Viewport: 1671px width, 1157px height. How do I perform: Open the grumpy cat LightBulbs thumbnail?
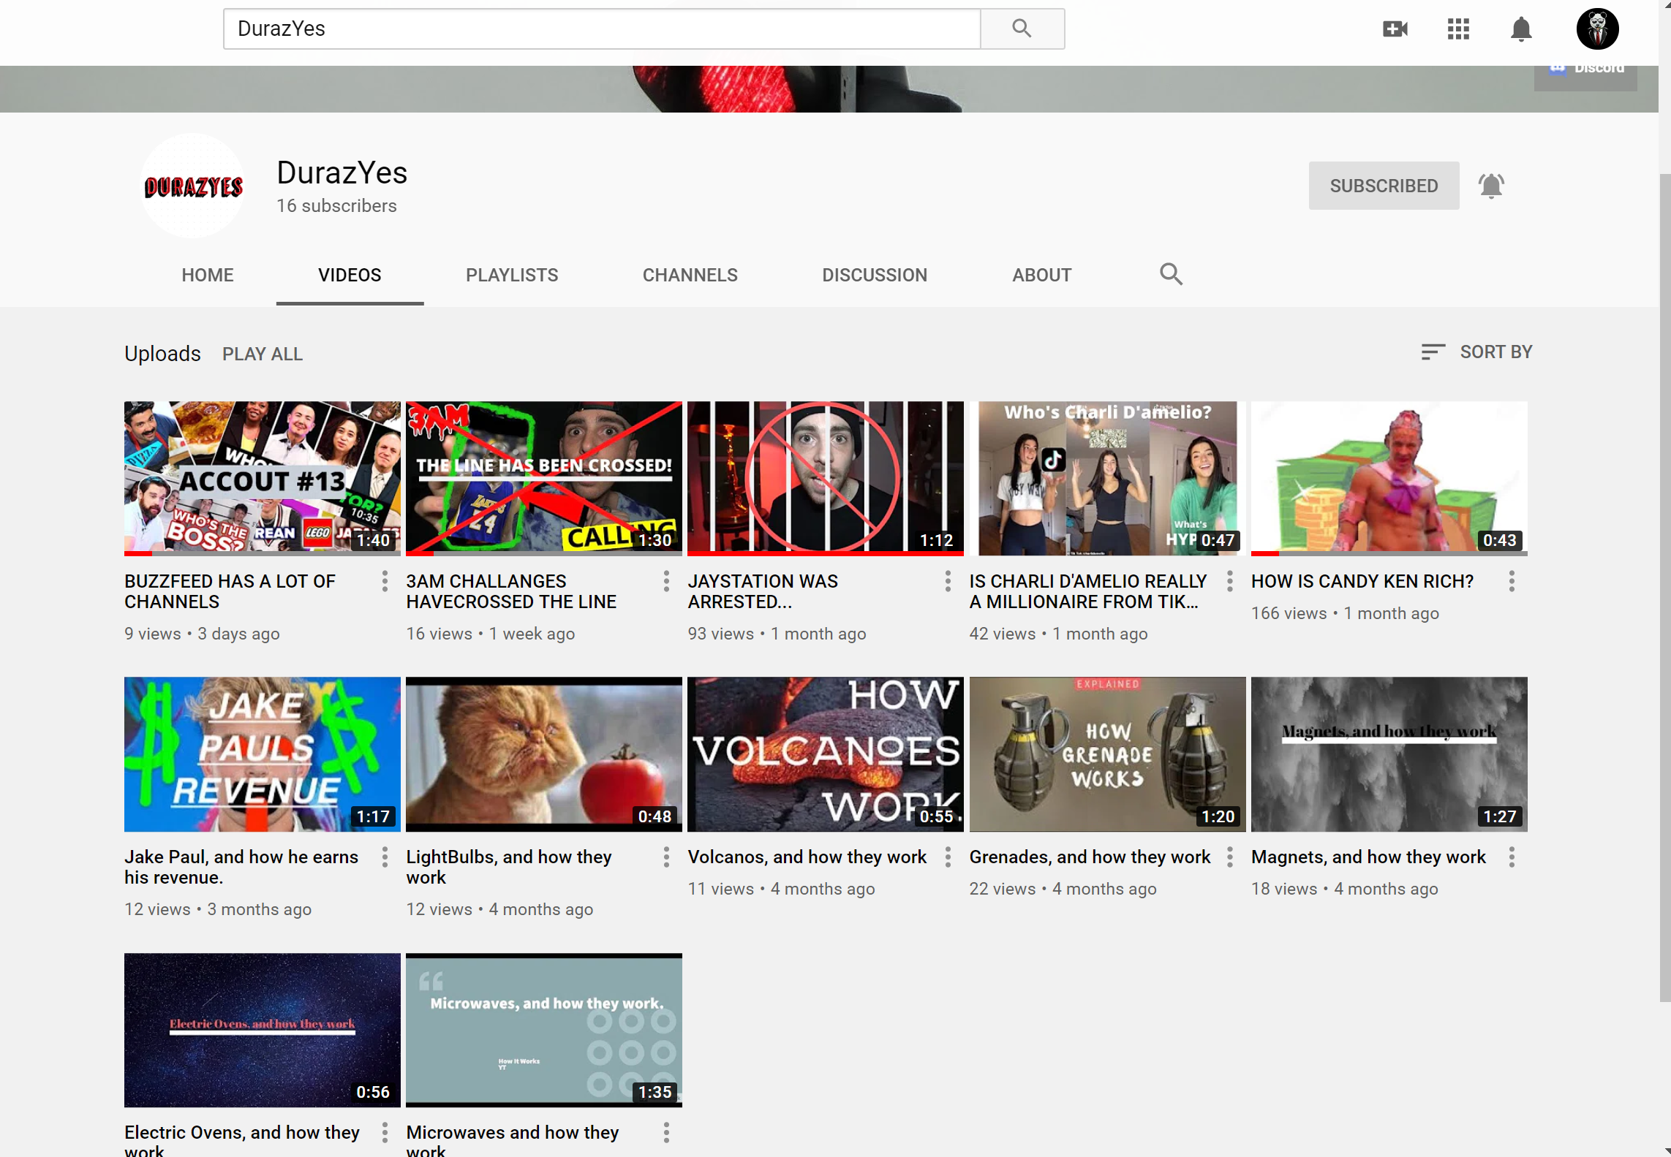click(x=544, y=754)
